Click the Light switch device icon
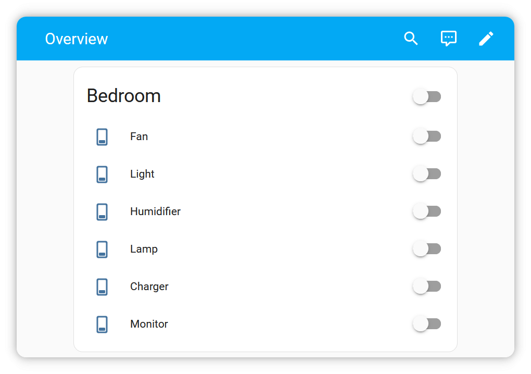531x374 pixels. click(102, 174)
